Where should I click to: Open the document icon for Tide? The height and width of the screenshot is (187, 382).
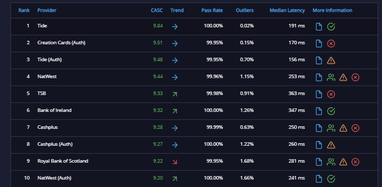coord(319,27)
